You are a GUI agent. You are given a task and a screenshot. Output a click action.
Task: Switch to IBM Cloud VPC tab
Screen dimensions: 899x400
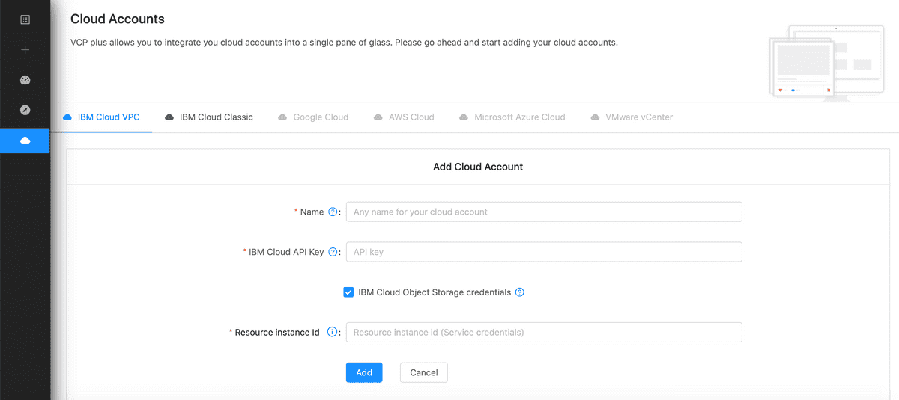click(101, 117)
